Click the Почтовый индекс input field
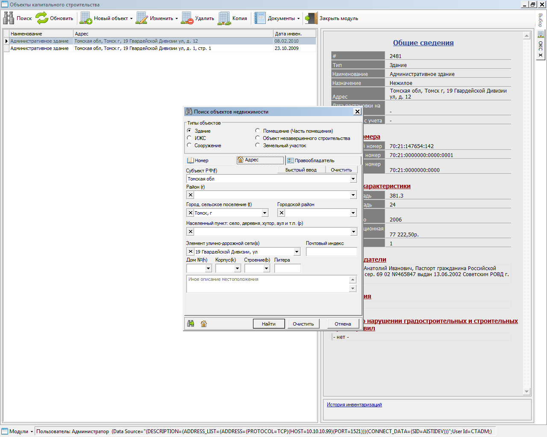Image resolution: width=547 pixels, height=437 pixels. (331, 252)
